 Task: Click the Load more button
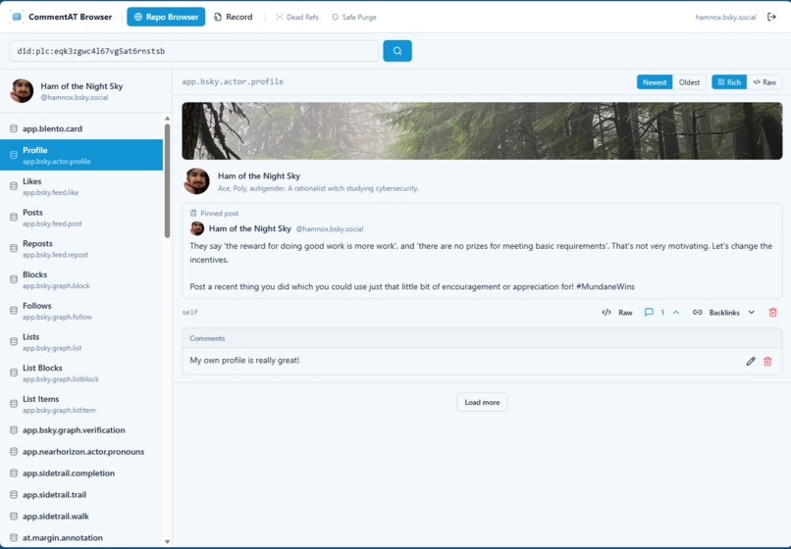[482, 402]
